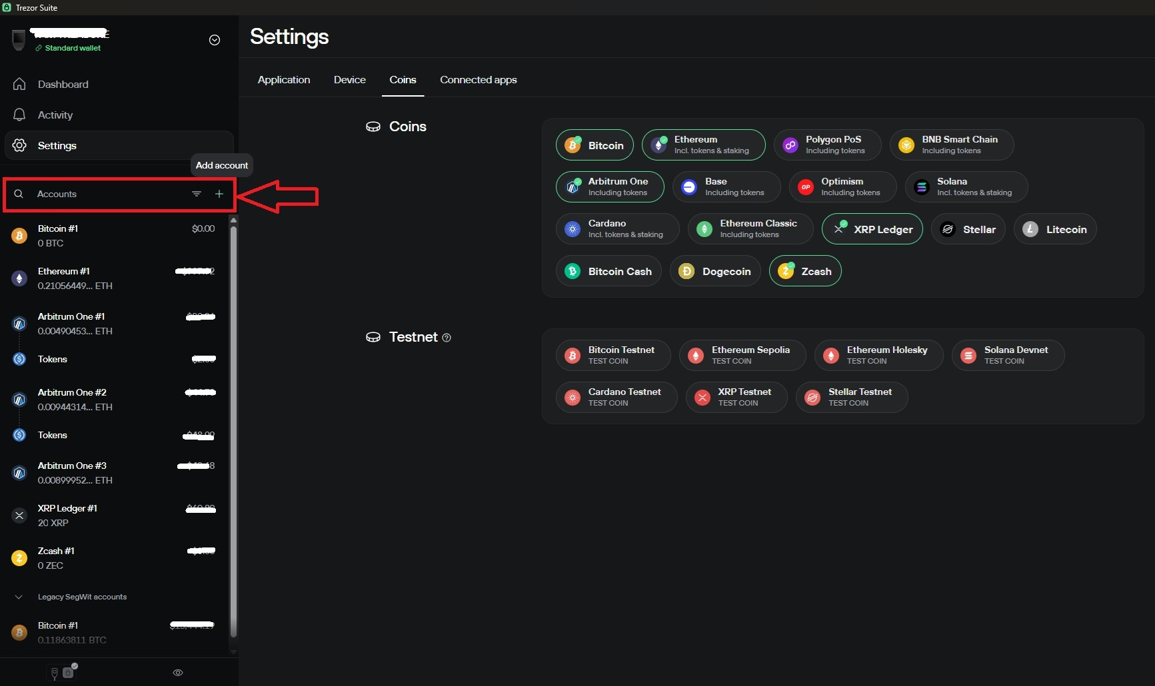Enable Ethereum Holesky test coin
The image size is (1155, 686).
878,355
